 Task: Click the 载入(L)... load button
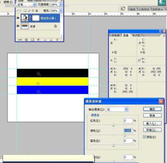152,124
